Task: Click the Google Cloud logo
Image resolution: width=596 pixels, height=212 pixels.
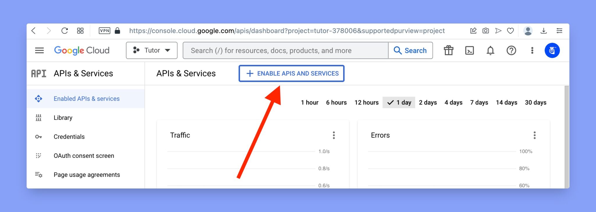Action: click(82, 50)
